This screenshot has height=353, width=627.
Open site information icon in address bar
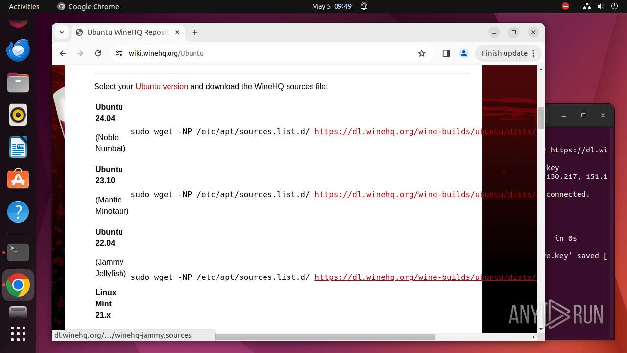(x=119, y=53)
